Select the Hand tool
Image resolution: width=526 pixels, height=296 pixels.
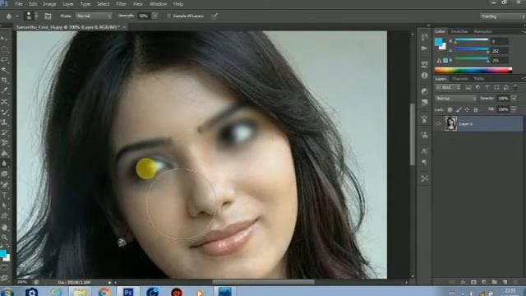point(4,227)
